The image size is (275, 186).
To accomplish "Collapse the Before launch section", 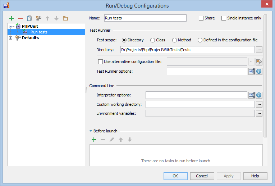I will coord(91,131).
